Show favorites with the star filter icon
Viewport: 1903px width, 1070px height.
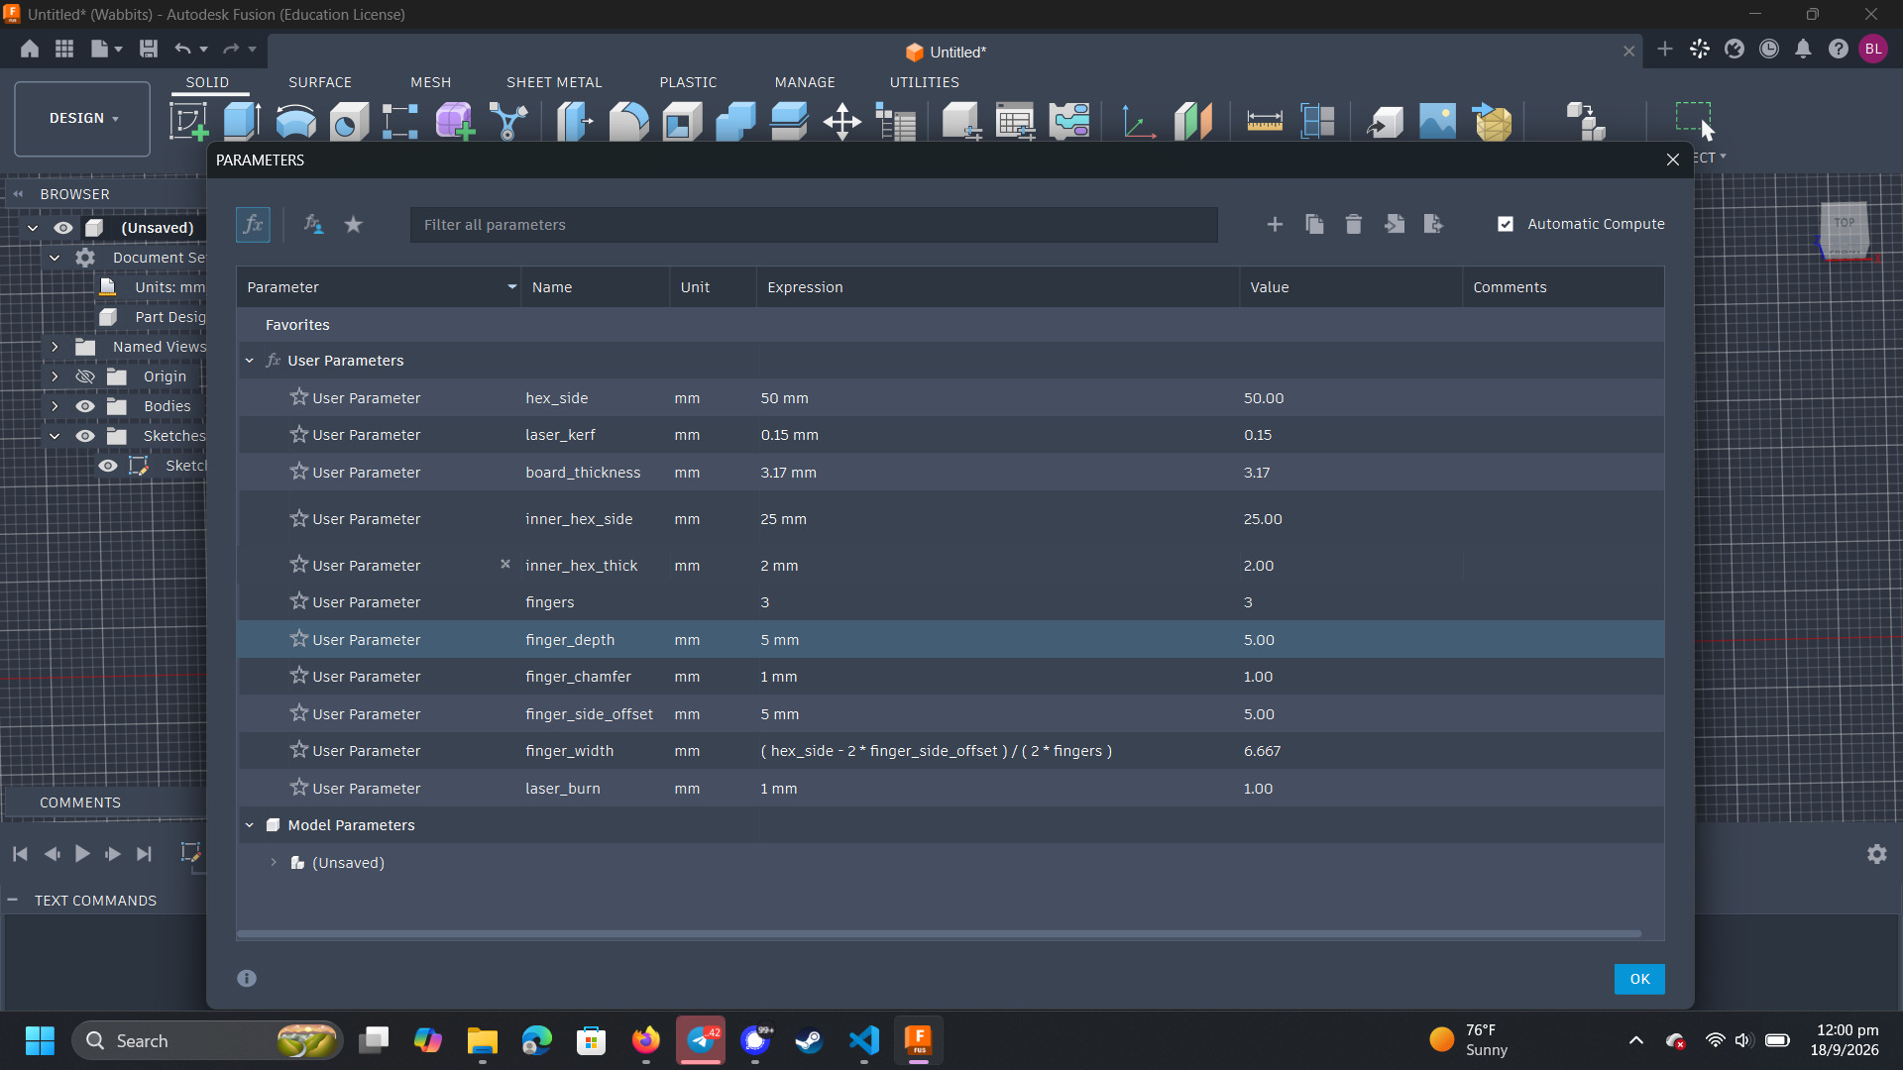coord(353,225)
